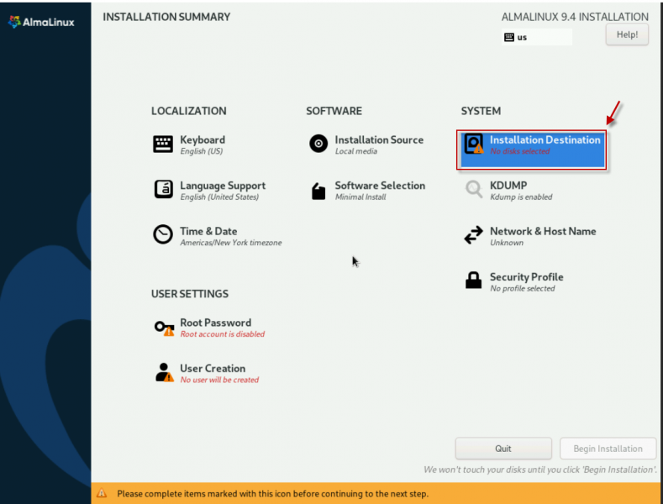Click 'No disks selected' status text
This screenshot has width=663, height=504.
tap(519, 151)
